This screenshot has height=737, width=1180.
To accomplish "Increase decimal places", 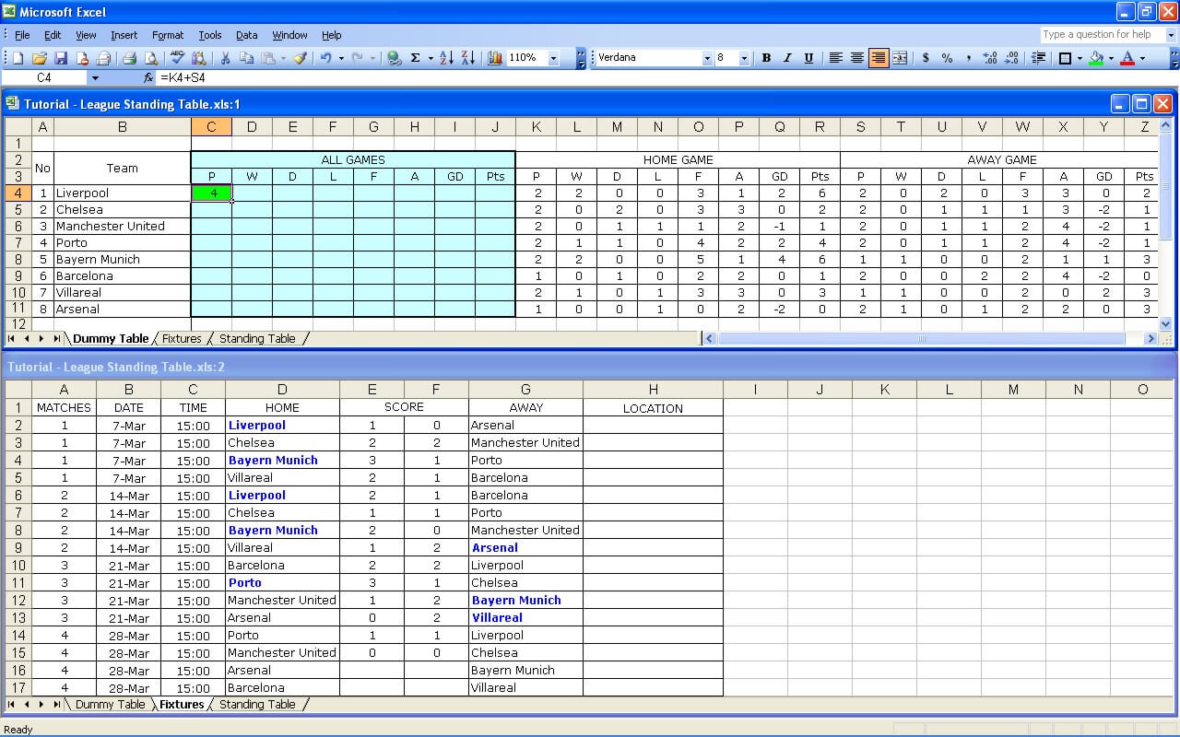I will [990, 58].
